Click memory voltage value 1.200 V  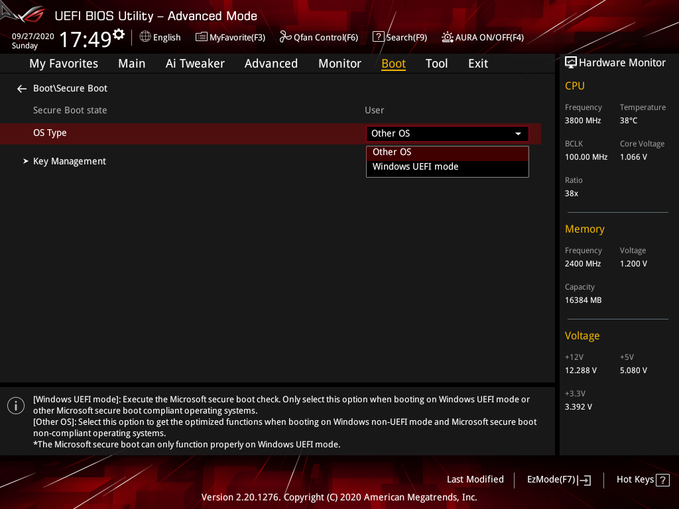click(x=633, y=264)
